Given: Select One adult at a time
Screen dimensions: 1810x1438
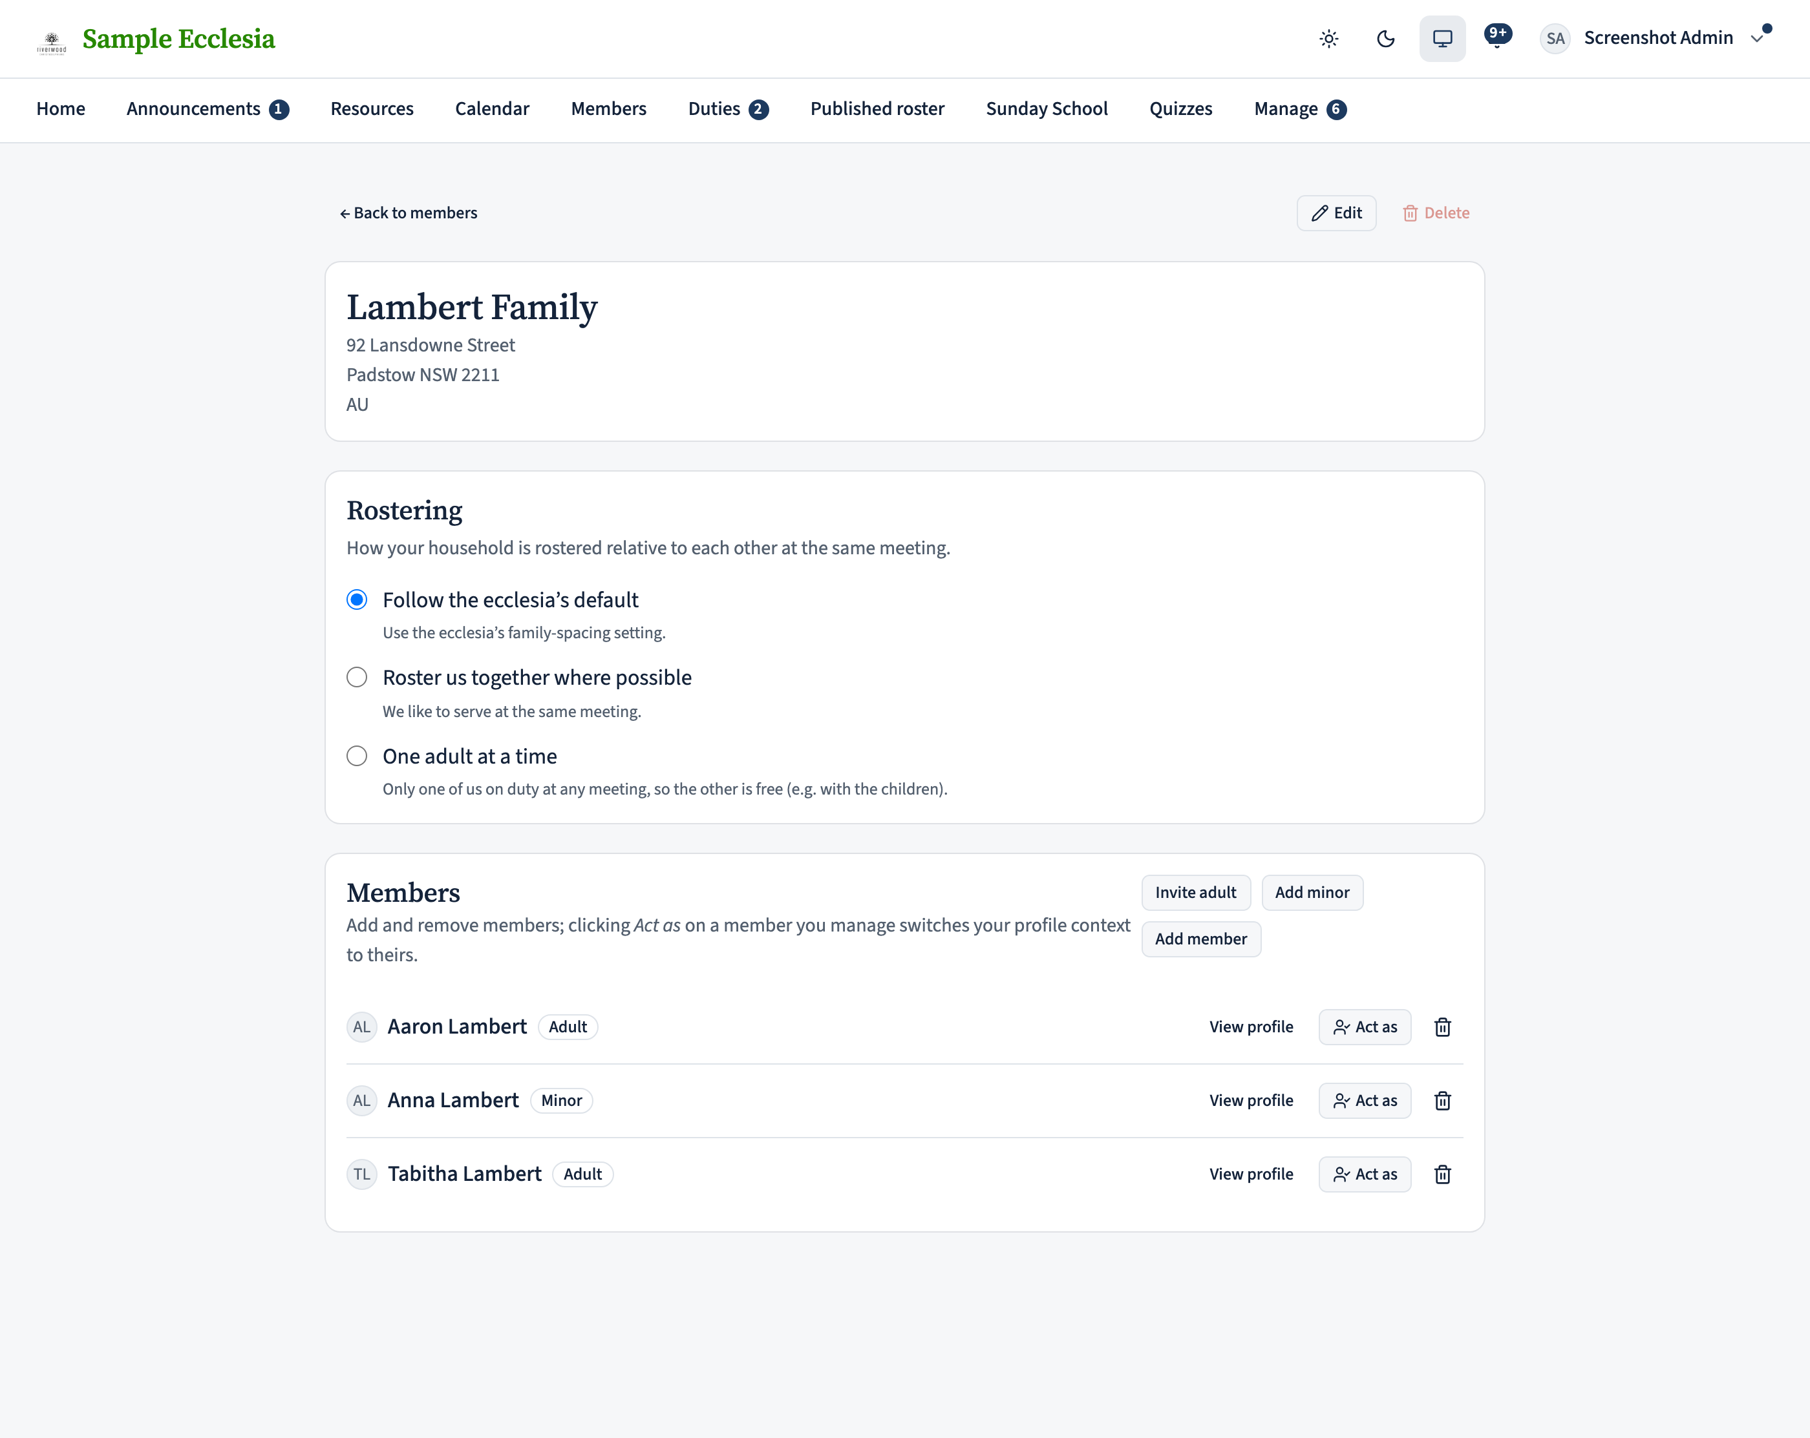Looking at the screenshot, I should tap(357, 756).
